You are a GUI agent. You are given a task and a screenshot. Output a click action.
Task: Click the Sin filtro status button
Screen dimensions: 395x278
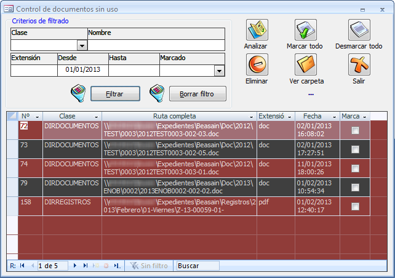coord(149,266)
